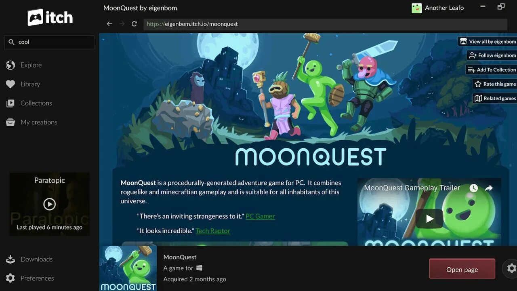Follow the Tech Raptor link
The height and width of the screenshot is (291, 517).
(213, 231)
